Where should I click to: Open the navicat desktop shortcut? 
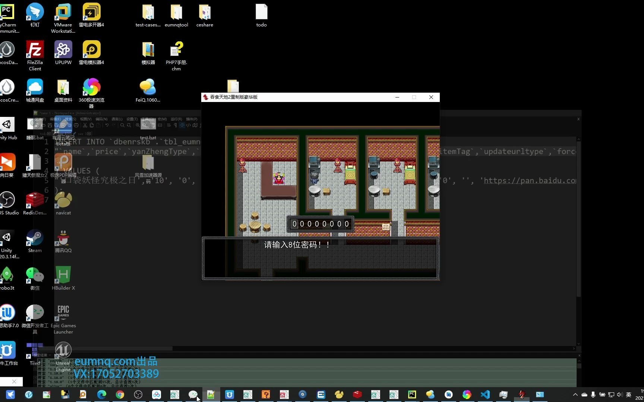[63, 203]
